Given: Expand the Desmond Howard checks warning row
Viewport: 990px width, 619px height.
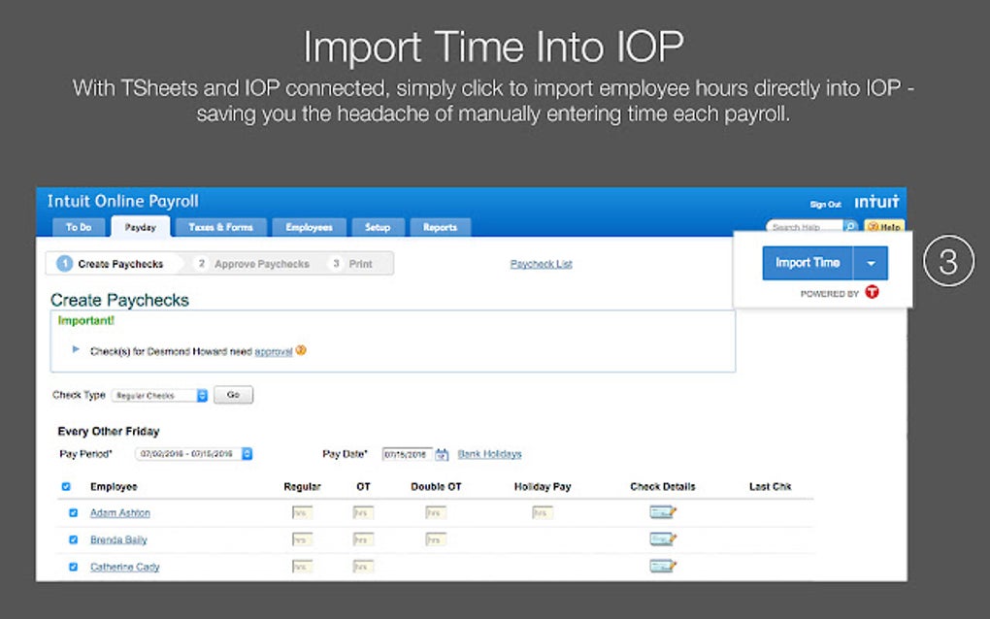Looking at the screenshot, I should click(76, 351).
